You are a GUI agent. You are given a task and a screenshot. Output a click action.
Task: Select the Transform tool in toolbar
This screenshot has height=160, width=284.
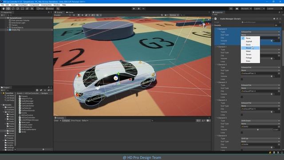tap(27, 8)
